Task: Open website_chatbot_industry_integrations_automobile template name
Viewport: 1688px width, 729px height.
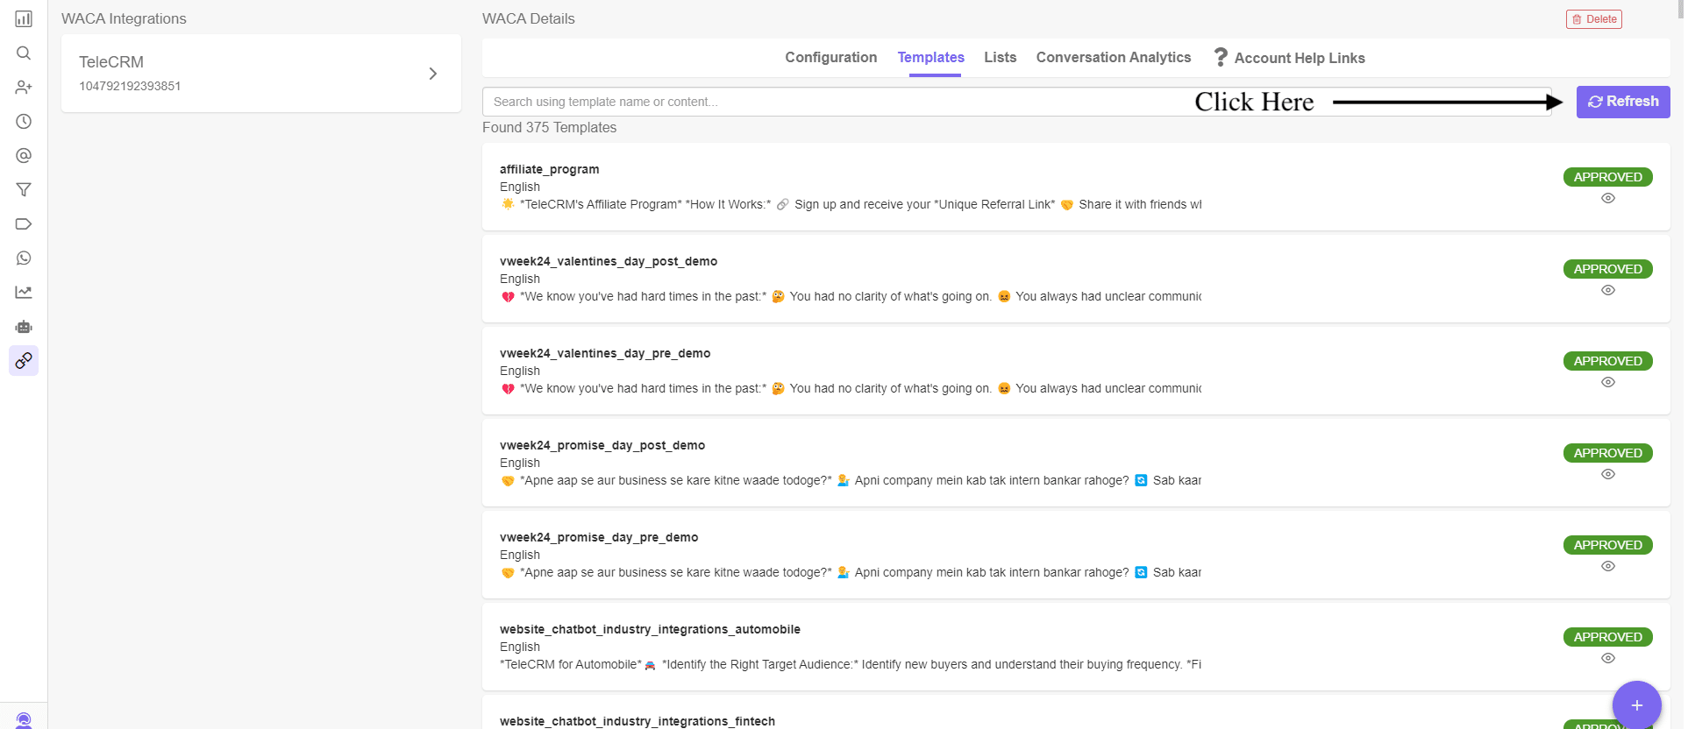Action: [650, 629]
